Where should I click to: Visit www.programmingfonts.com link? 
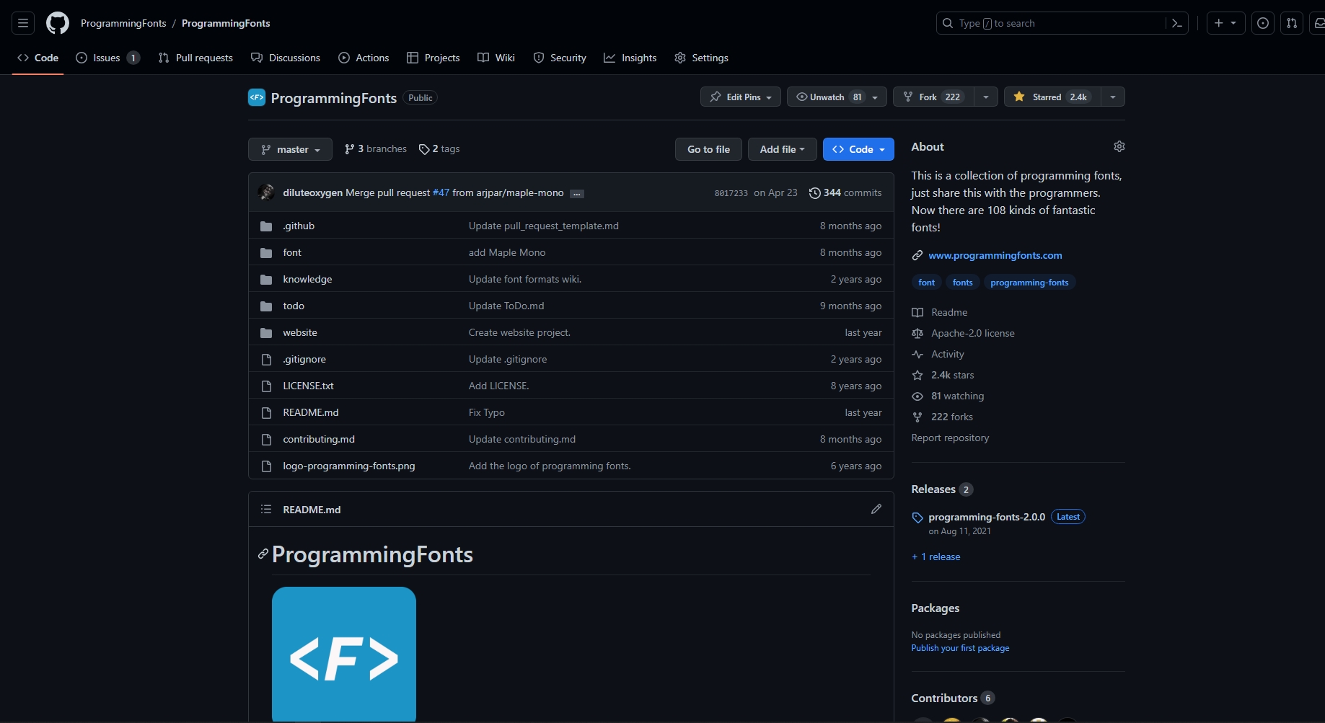coord(995,255)
